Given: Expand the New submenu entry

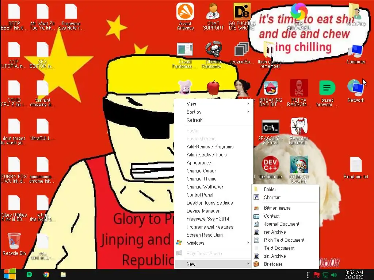Looking at the screenshot, I should click(213, 264).
